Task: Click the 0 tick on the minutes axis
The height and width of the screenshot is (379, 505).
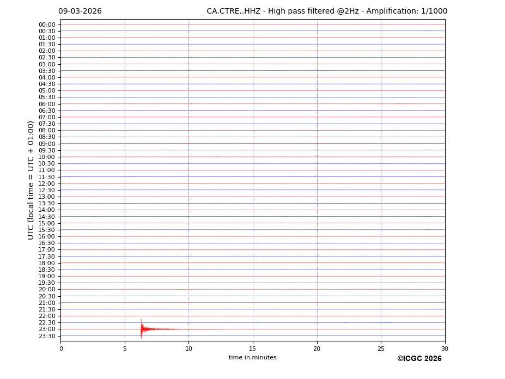Action: click(61, 349)
